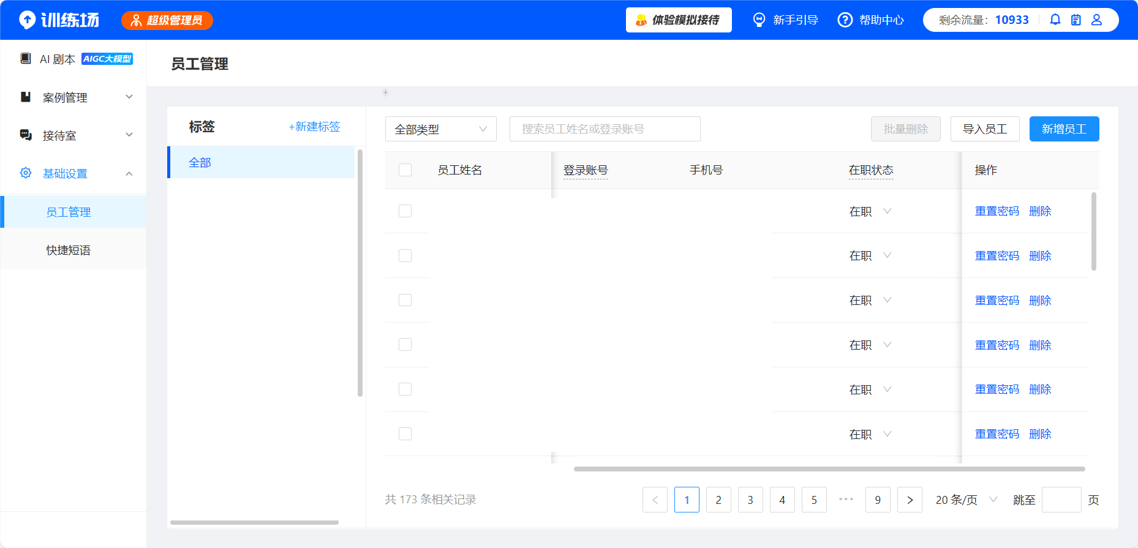Collapse the 基础设置 menu chevron
Screen dimensions: 1138x548
129,173
